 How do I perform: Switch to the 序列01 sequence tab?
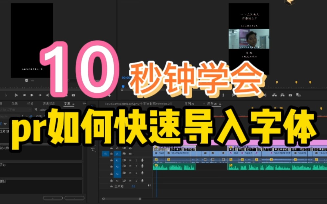point(189,103)
